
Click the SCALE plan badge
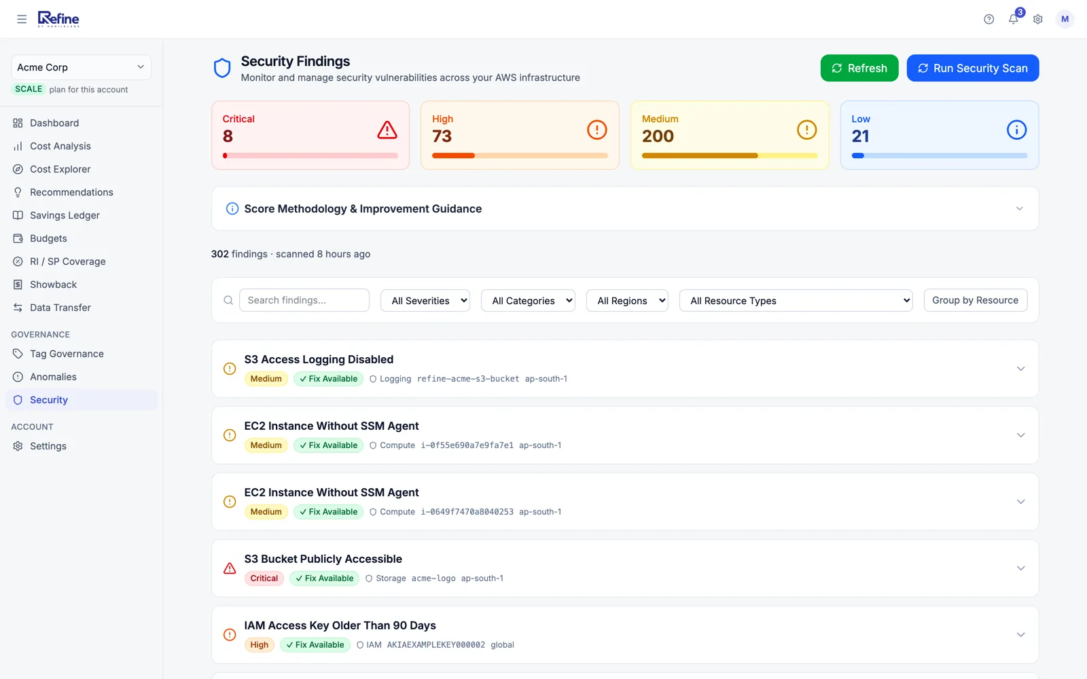[x=29, y=89]
